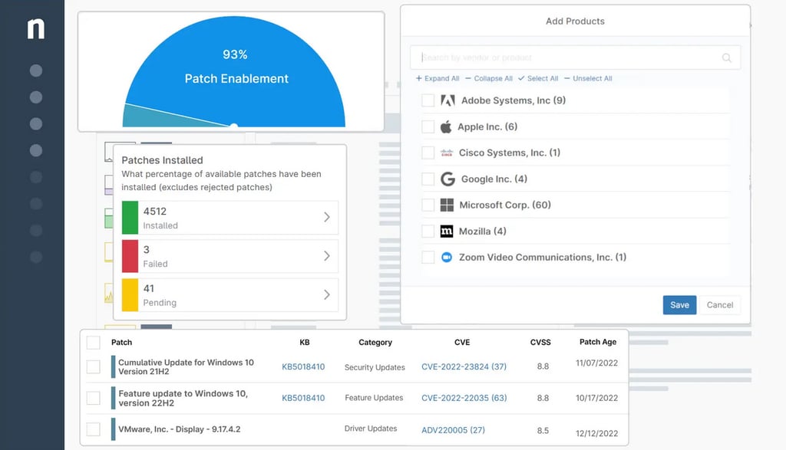Screen dimensions: 786x450
Task: Click the search magnifier icon in Add Products
Action: coord(727,57)
